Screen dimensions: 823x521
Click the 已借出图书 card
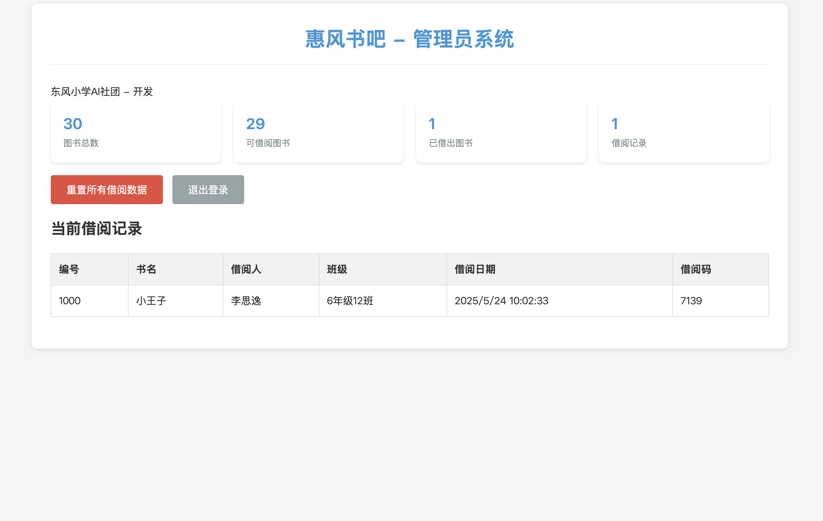click(501, 131)
